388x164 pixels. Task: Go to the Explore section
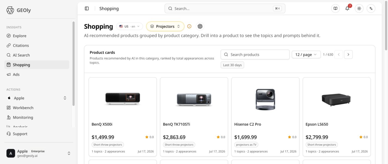coord(37,36)
